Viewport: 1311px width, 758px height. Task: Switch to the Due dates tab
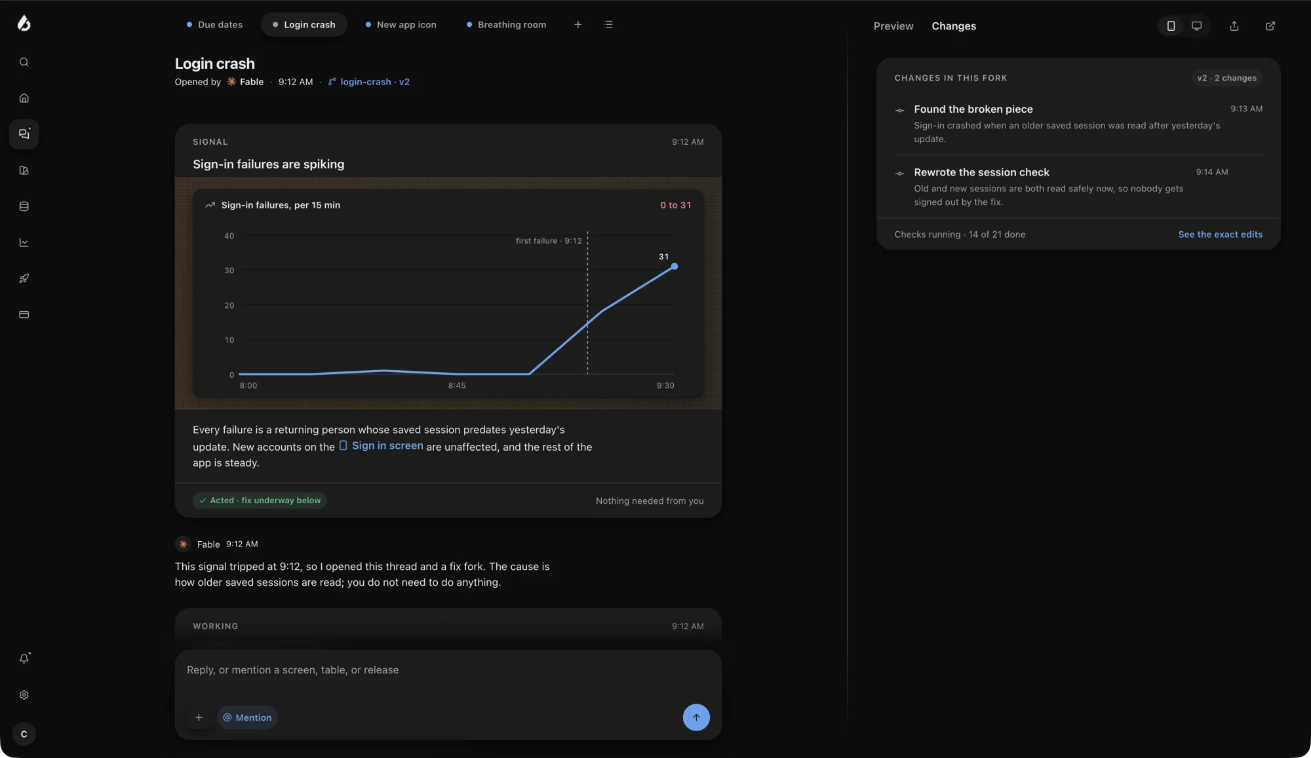click(214, 25)
